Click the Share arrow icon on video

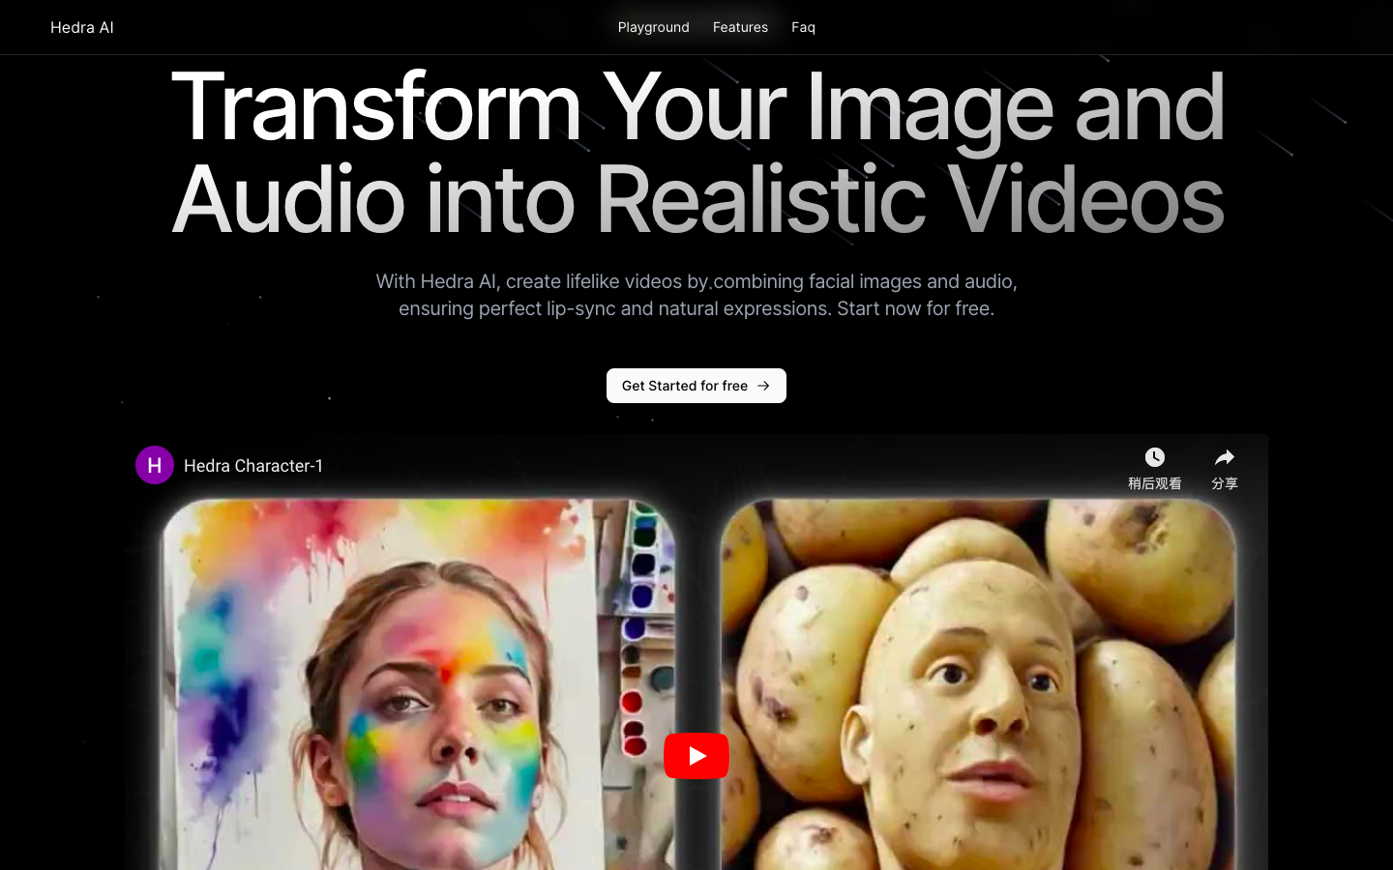click(1225, 457)
